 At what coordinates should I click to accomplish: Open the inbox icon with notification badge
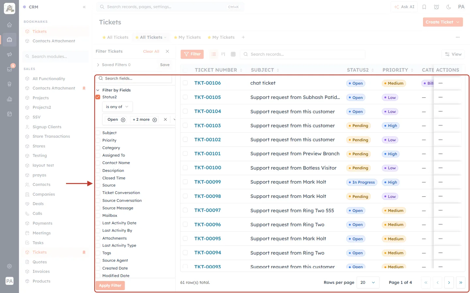pos(9,69)
